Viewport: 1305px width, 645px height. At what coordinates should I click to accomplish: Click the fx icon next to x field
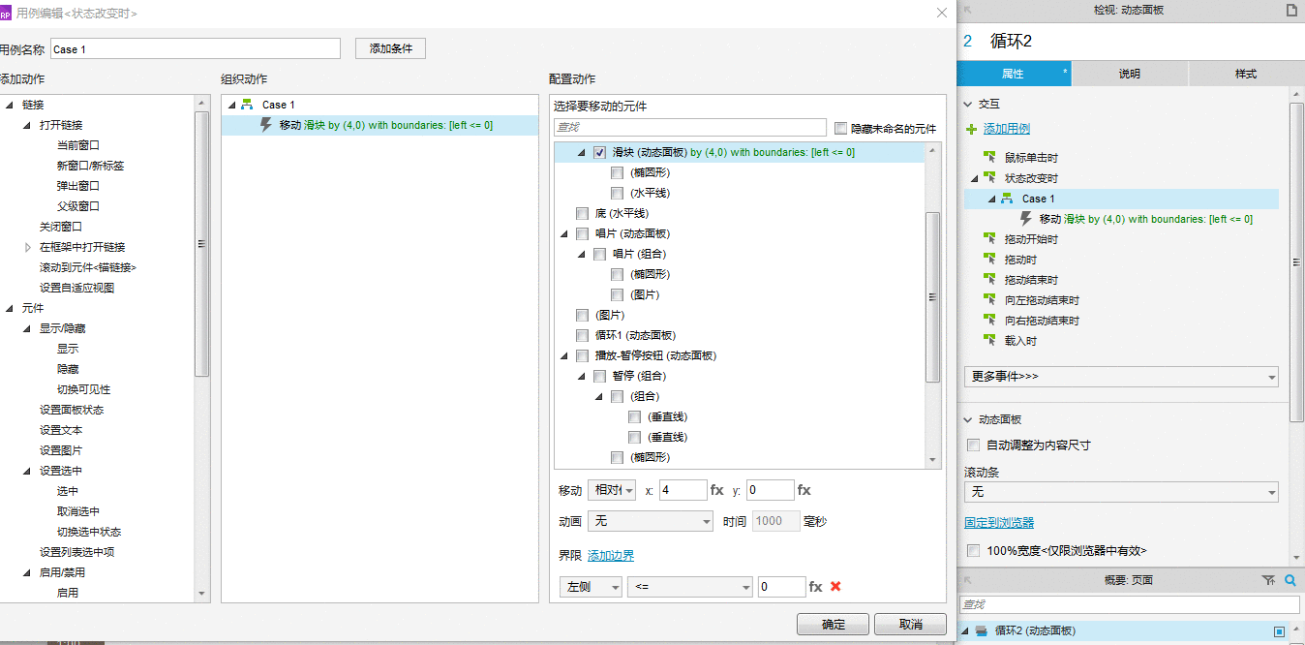[717, 491]
